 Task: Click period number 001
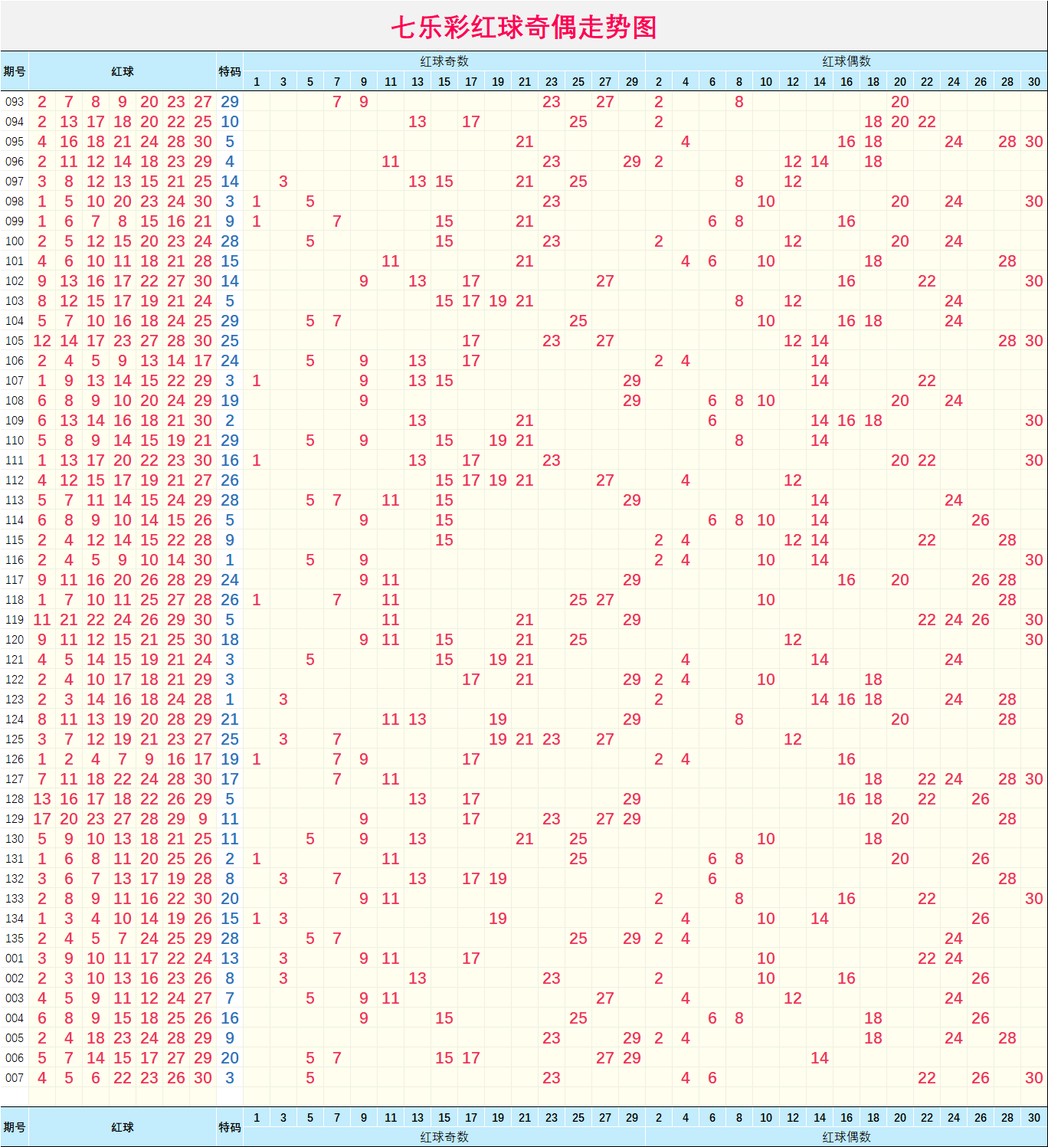click(15, 959)
